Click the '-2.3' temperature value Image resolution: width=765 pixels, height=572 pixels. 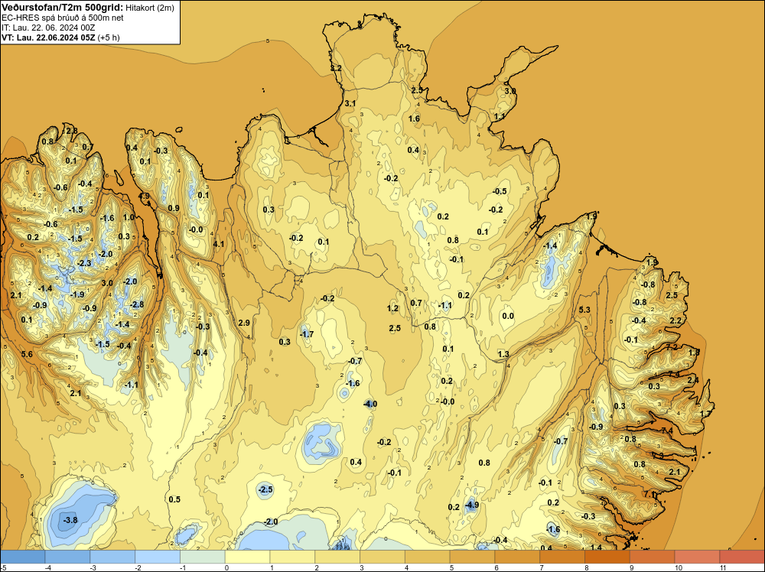point(84,263)
